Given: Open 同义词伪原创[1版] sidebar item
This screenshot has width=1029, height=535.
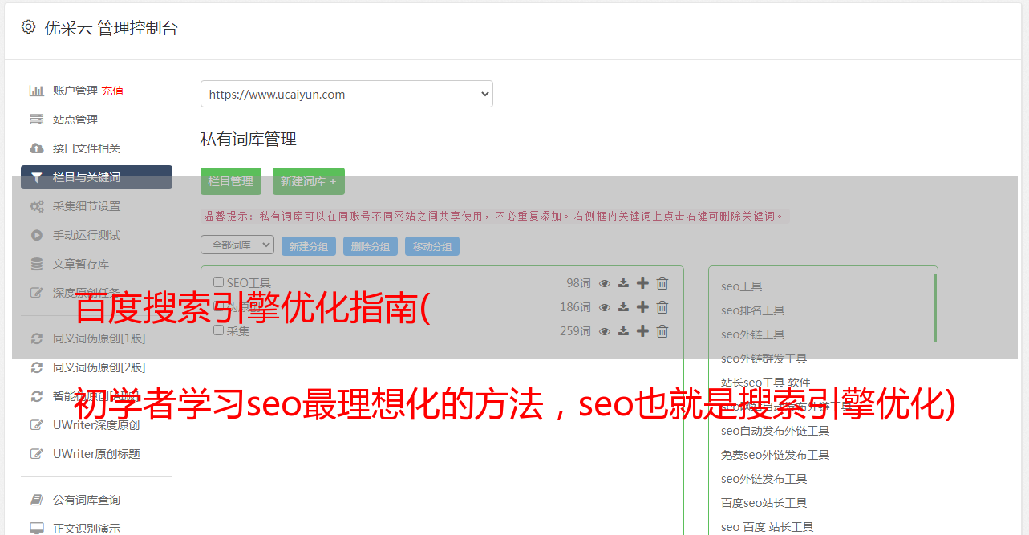Looking at the screenshot, I should pos(99,338).
